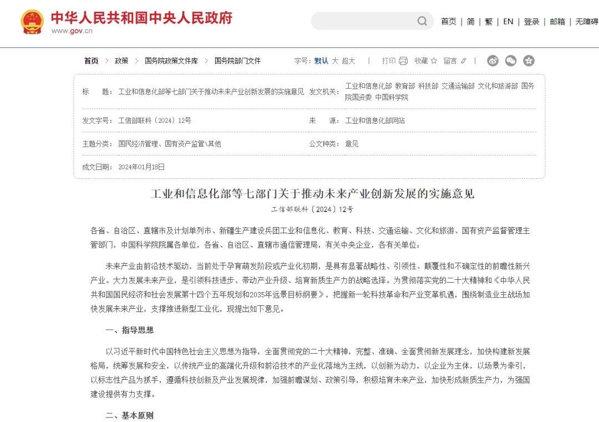Click the pencil icon beside 留言

tap(463, 61)
